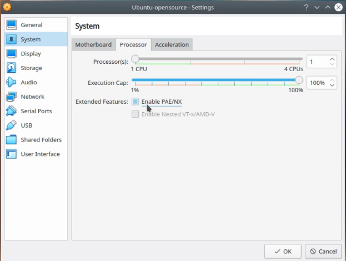Click the Processor(s) slider handle

pos(135,59)
